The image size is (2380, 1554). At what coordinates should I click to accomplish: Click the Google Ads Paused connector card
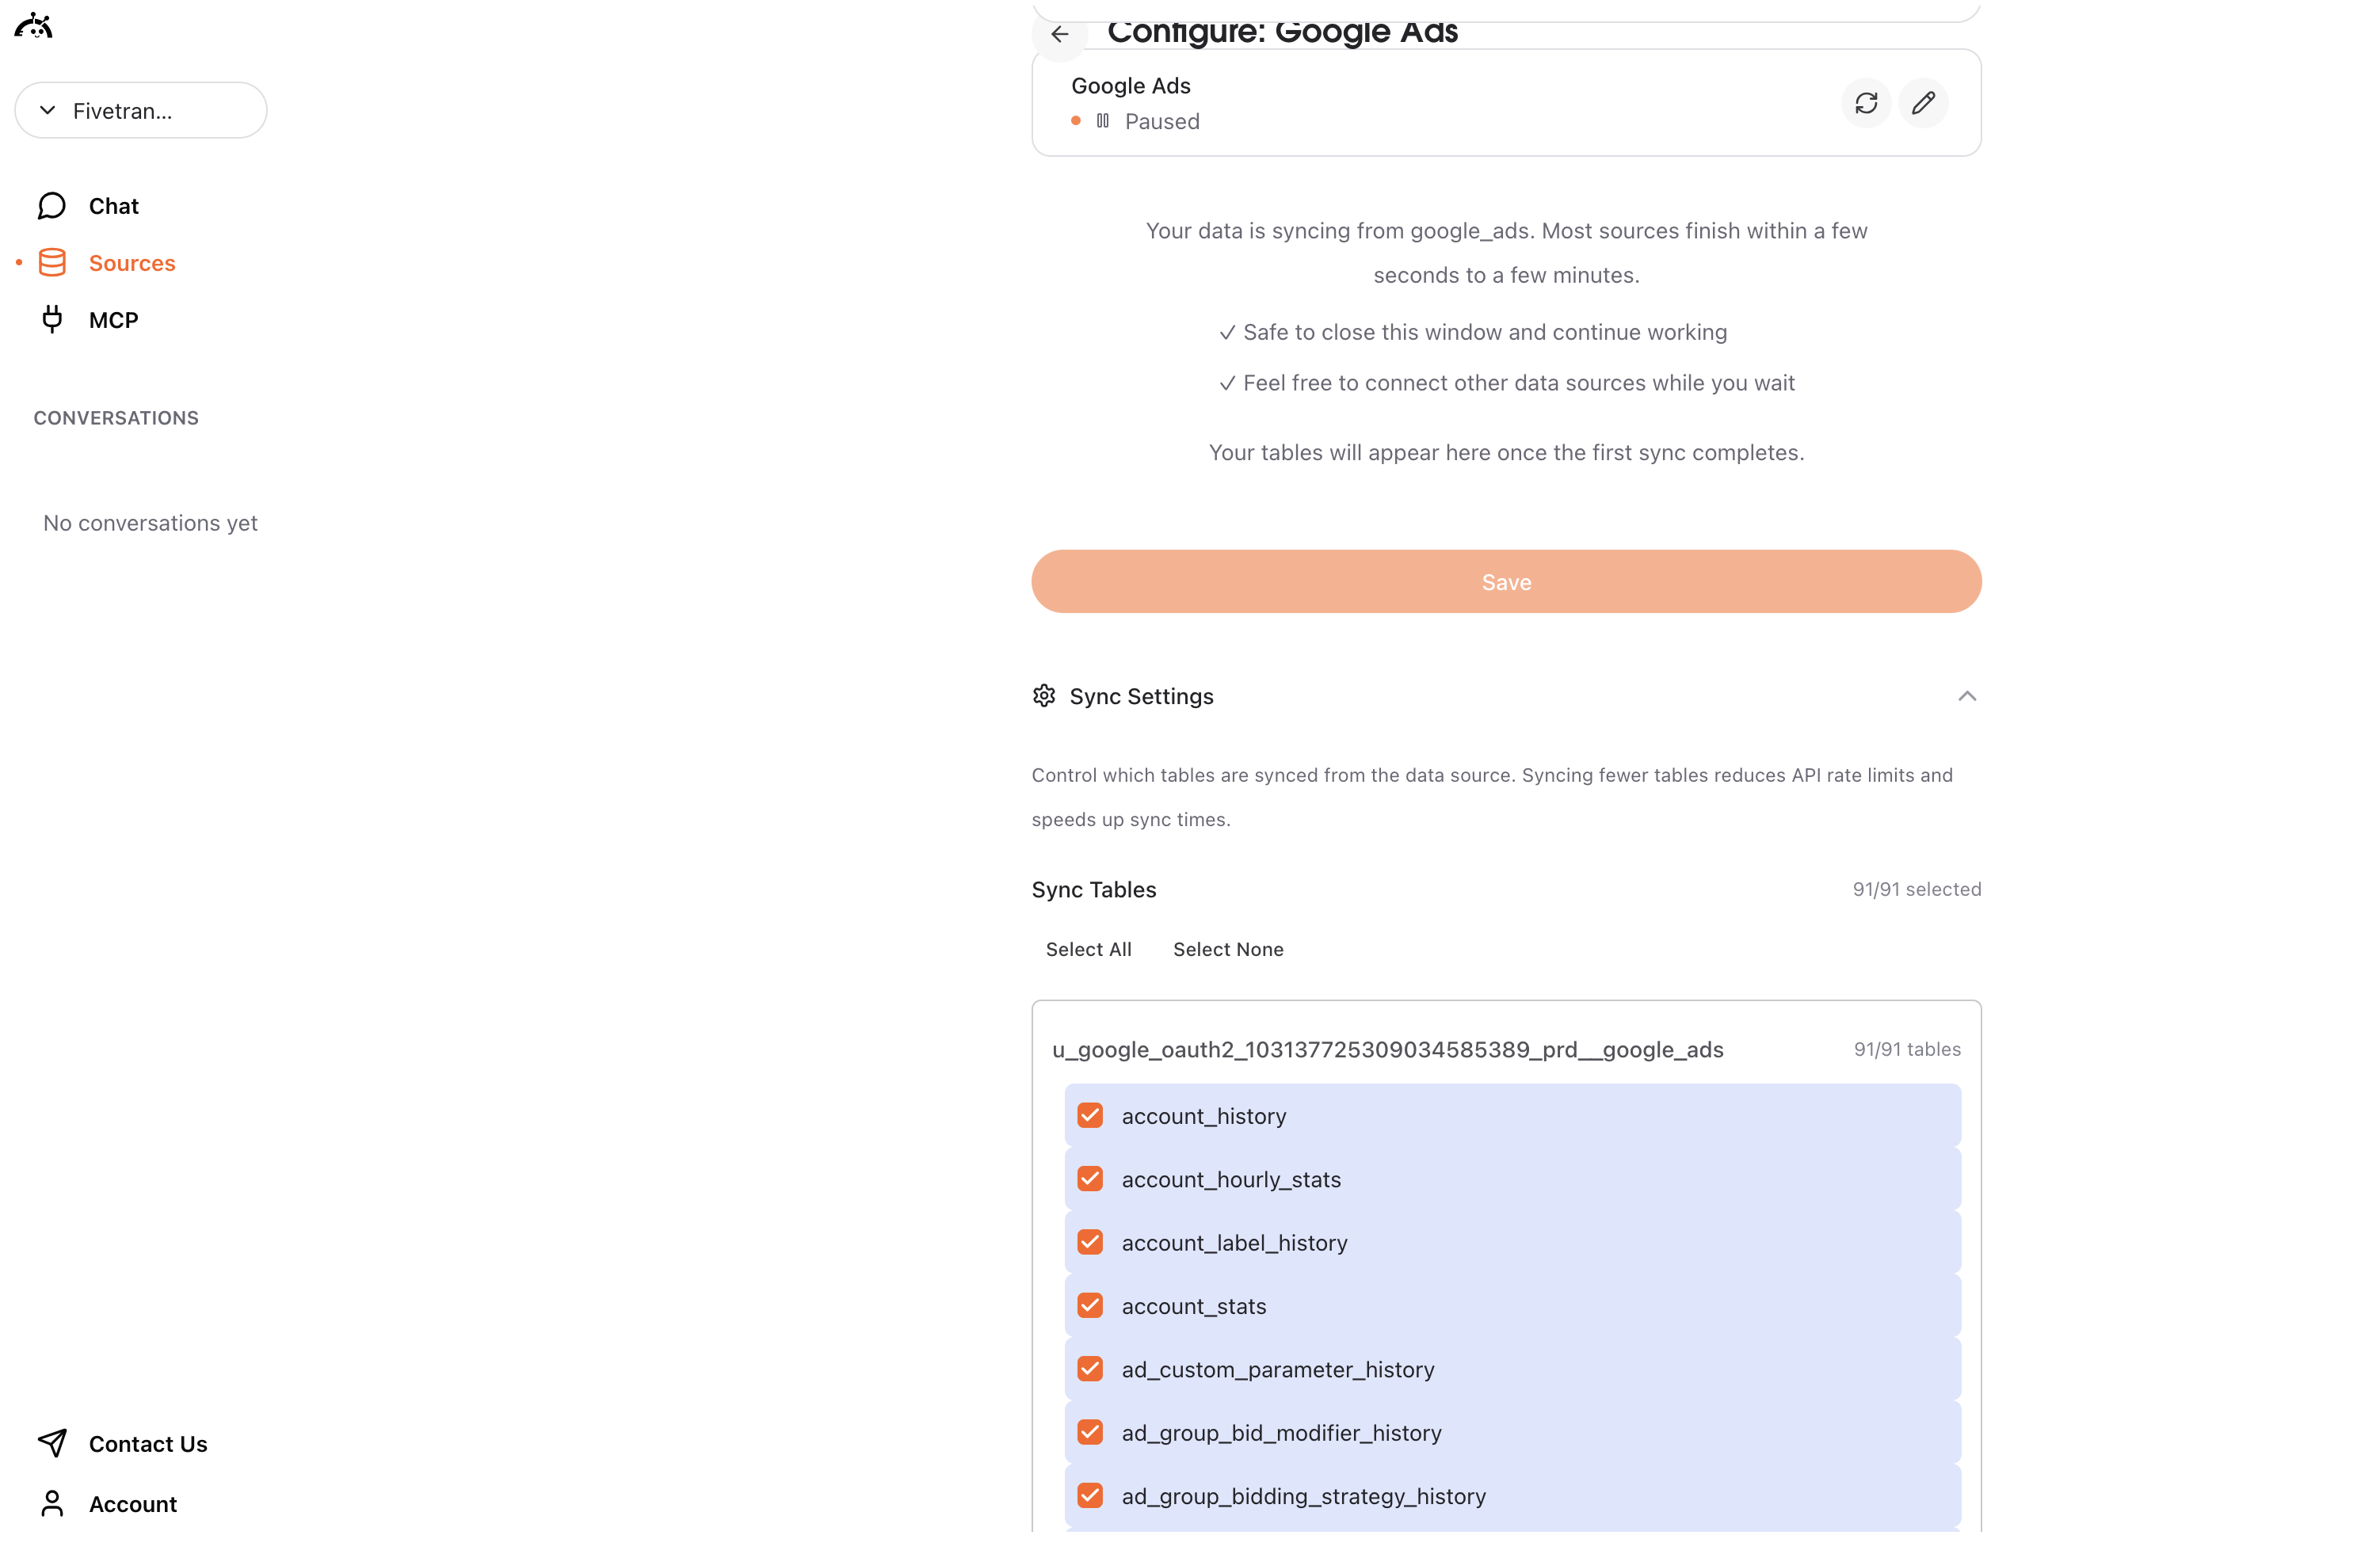[x=1506, y=103]
